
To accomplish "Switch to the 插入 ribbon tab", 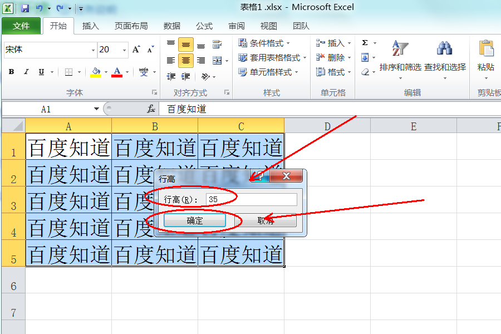I will click(90, 26).
